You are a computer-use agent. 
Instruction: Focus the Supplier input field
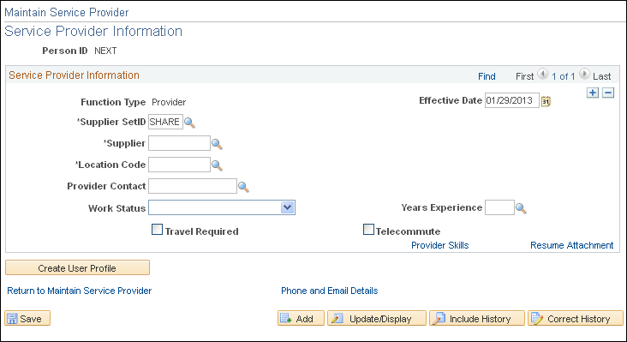(179, 143)
